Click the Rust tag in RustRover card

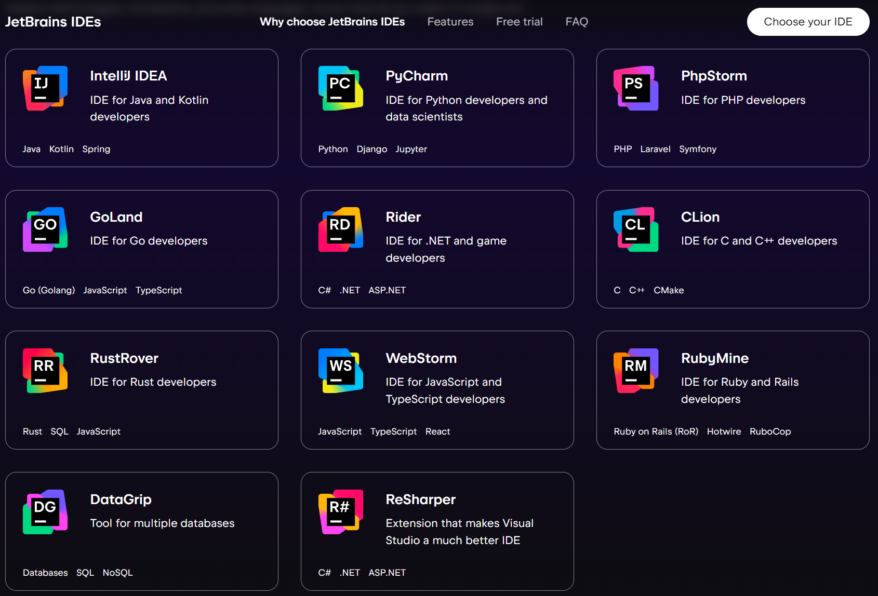pyautogui.click(x=32, y=431)
